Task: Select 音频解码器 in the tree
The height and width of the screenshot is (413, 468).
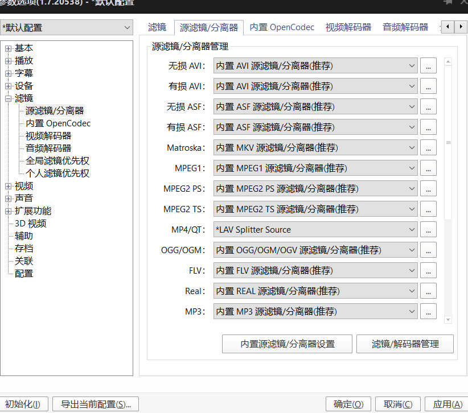Action: pos(48,148)
